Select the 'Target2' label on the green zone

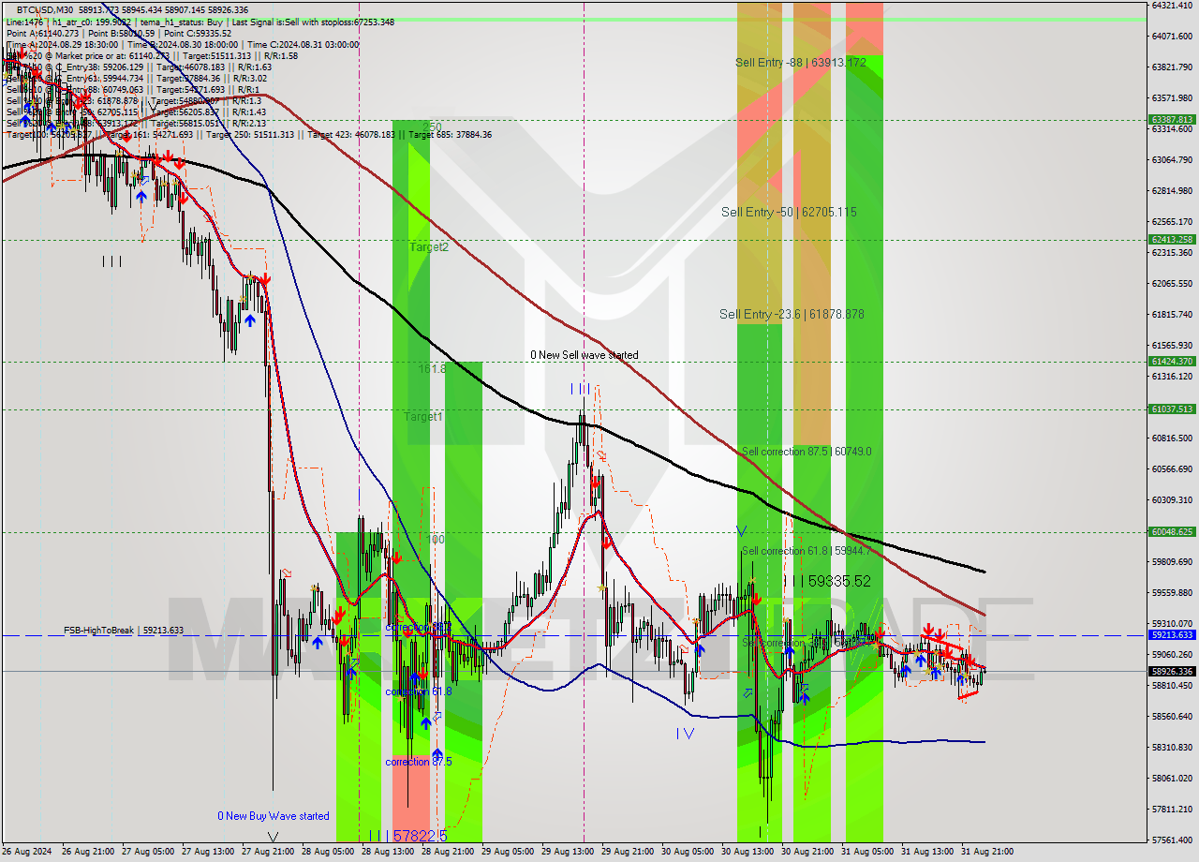(x=429, y=247)
